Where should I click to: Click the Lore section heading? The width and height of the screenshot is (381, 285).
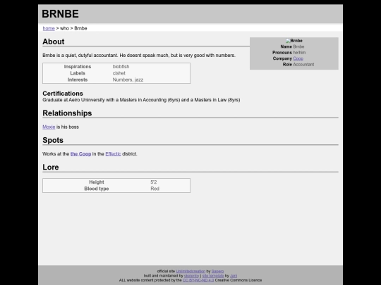(x=51, y=167)
